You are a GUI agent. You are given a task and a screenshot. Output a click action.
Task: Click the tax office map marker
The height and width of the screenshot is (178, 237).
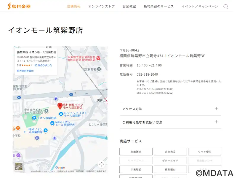(x=99, y=69)
